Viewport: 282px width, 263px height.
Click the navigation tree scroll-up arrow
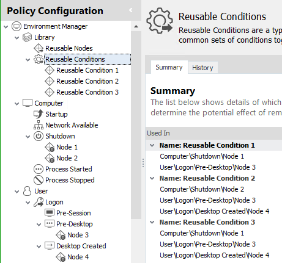coord(136,26)
